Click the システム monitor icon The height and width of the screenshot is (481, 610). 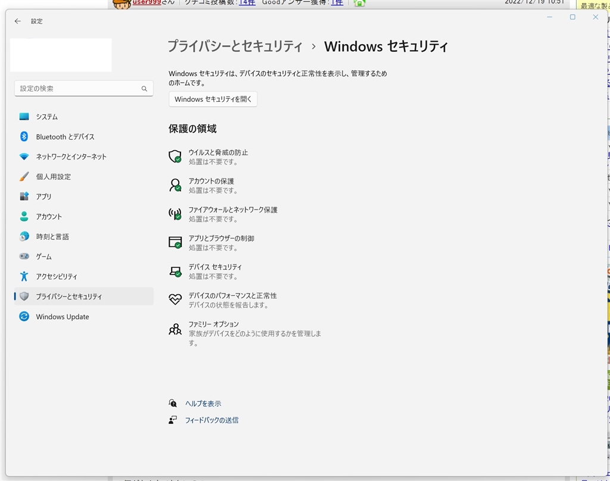pos(24,117)
